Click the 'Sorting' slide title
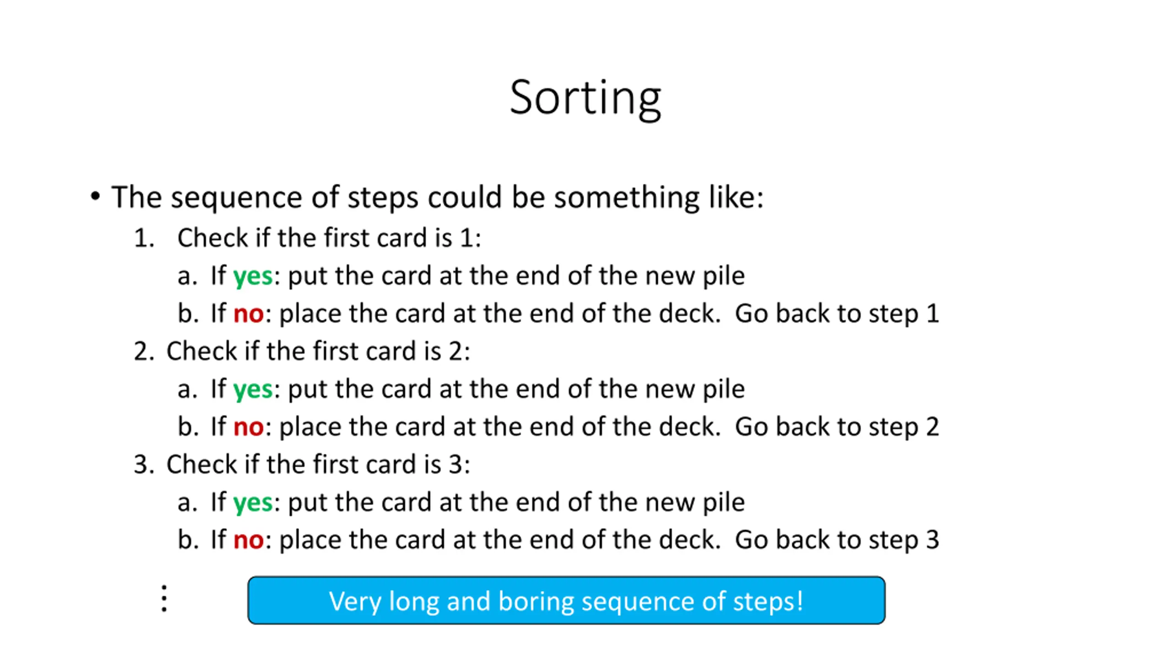The image size is (1172, 659). pyautogui.click(x=586, y=98)
